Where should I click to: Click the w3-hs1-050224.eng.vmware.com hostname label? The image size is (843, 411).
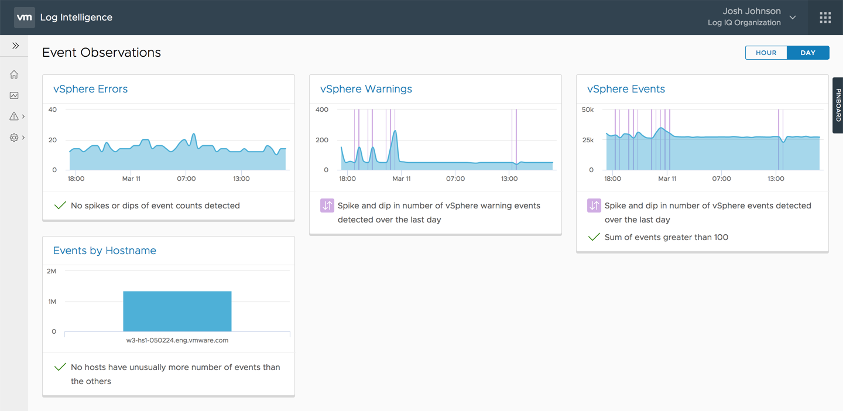coord(177,340)
